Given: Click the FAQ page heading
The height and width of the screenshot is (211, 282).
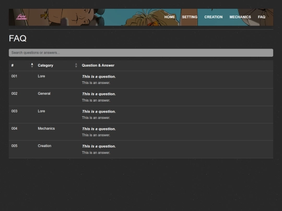Looking at the screenshot, I should coord(18,39).
